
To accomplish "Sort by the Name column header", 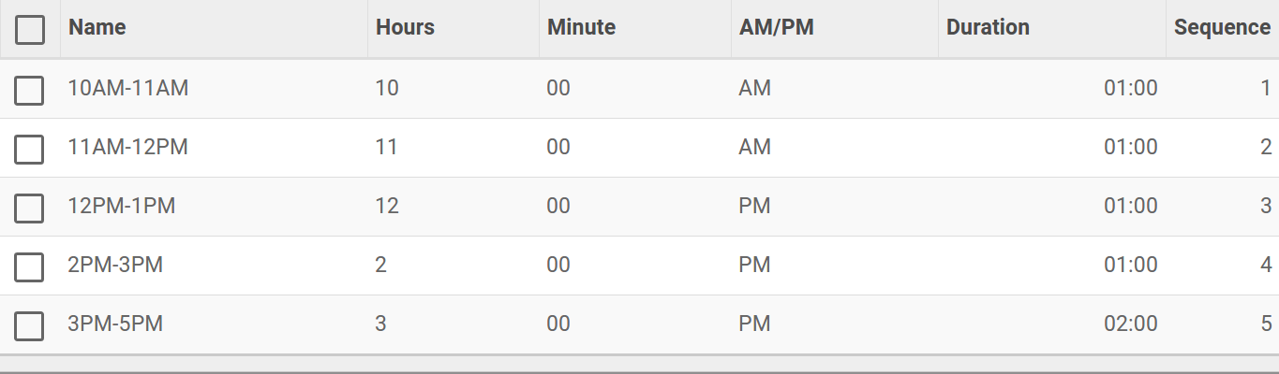I will [97, 27].
